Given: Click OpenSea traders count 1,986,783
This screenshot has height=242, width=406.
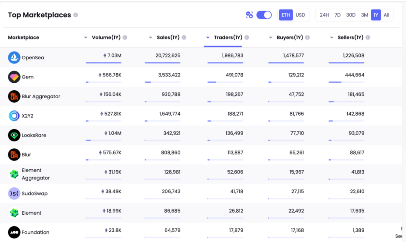Looking at the screenshot, I should 232,55.
